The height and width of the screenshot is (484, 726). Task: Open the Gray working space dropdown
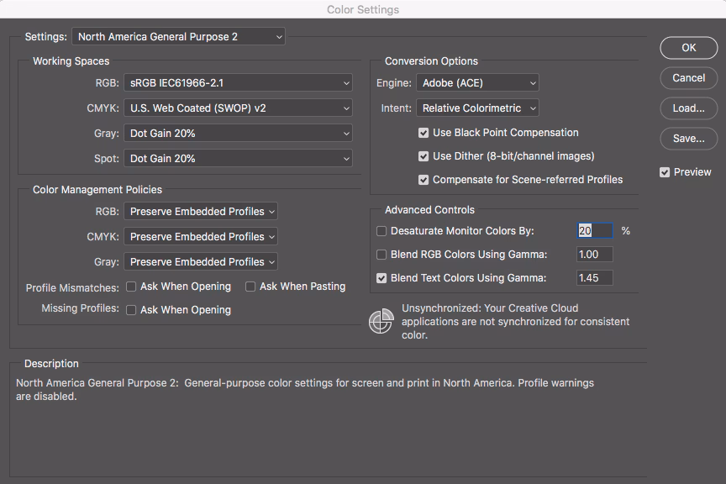tap(238, 134)
